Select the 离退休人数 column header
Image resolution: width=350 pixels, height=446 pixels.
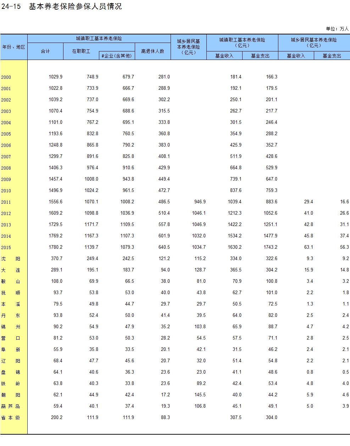click(x=152, y=51)
